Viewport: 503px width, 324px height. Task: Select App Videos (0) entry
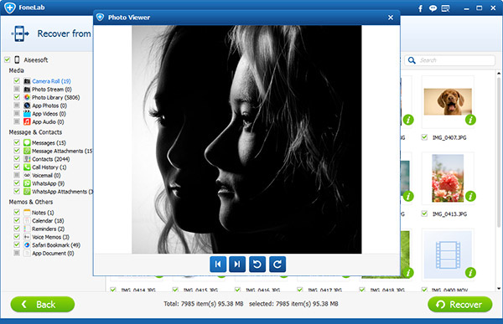click(49, 114)
